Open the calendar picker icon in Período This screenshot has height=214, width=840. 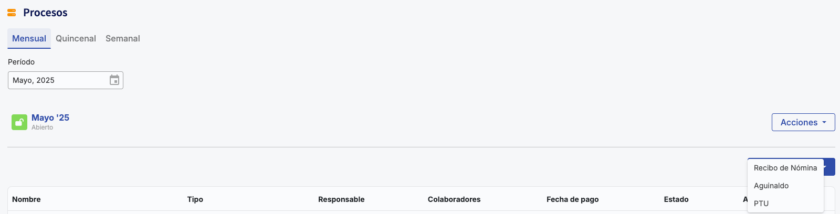coord(114,80)
